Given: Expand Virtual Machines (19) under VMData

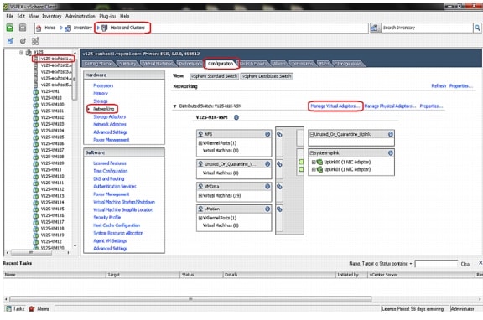Looking at the screenshot, I should tap(200, 195).
